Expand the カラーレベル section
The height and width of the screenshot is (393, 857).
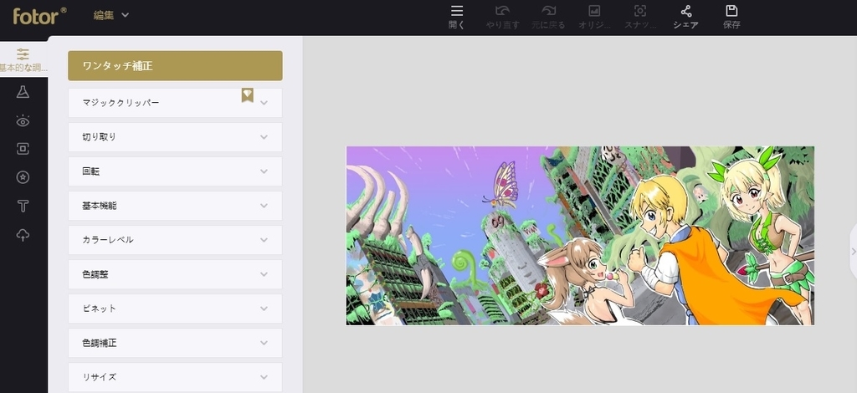[175, 240]
